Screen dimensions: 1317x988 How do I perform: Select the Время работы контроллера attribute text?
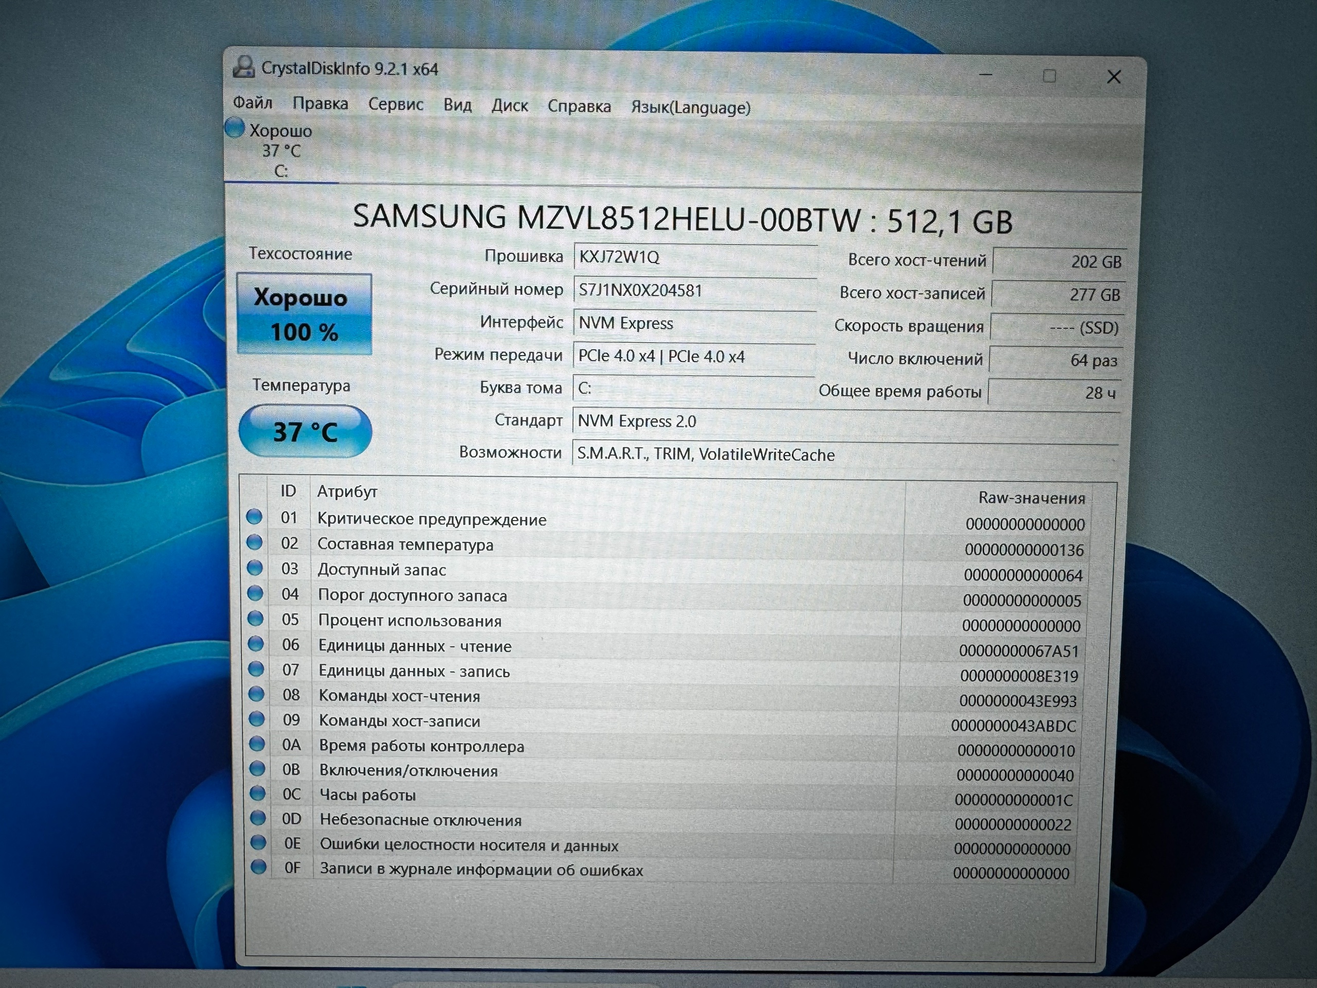tap(421, 746)
